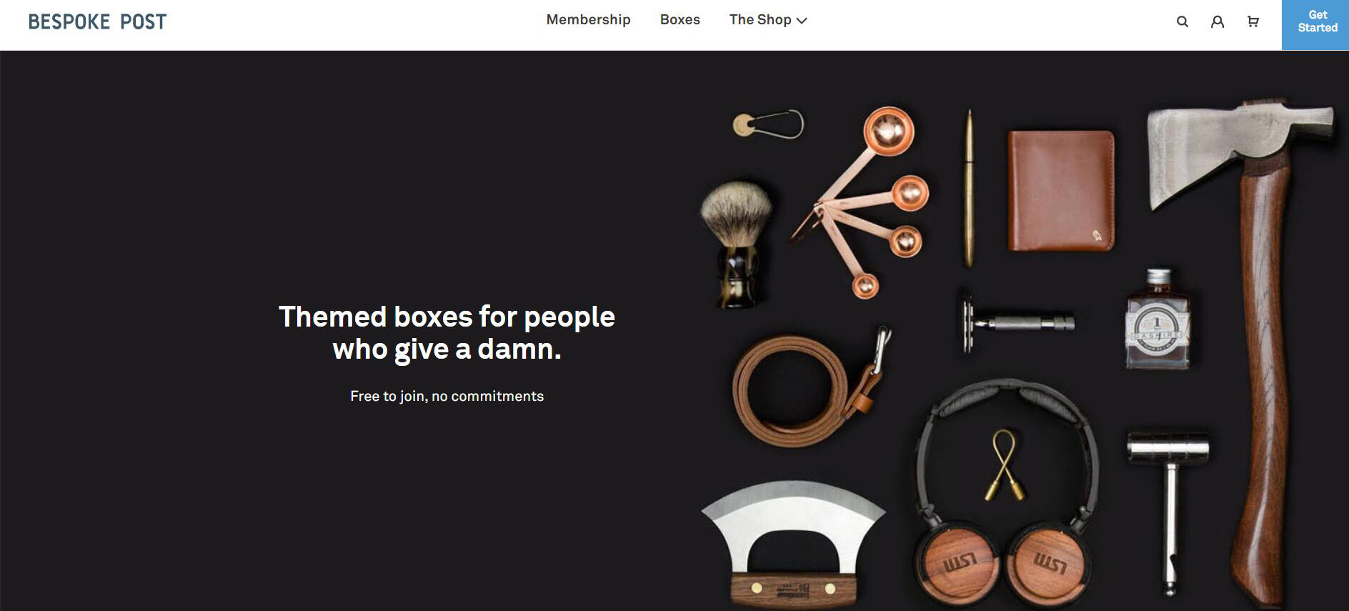Open the Membership menu item
This screenshot has width=1349, height=611.
588,20
